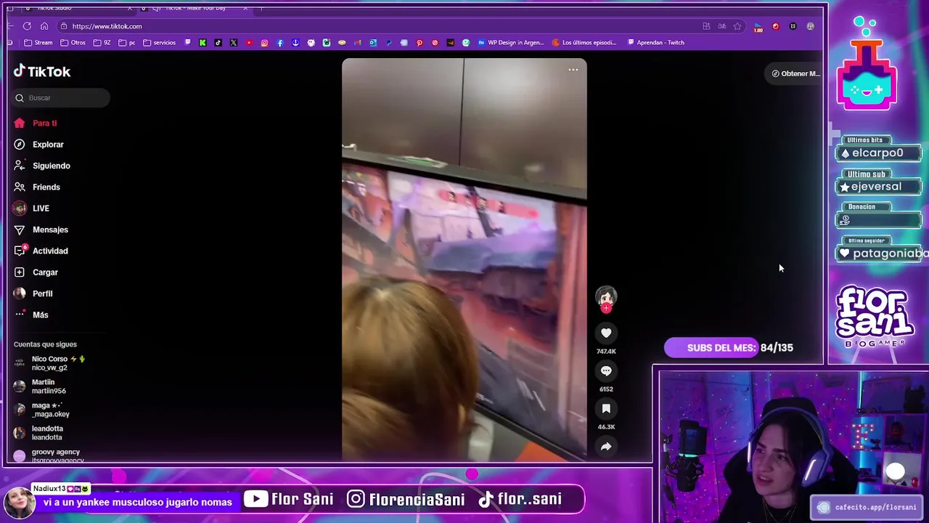Open Nico Corso followed account
This screenshot has width=929, height=523.
49,363
